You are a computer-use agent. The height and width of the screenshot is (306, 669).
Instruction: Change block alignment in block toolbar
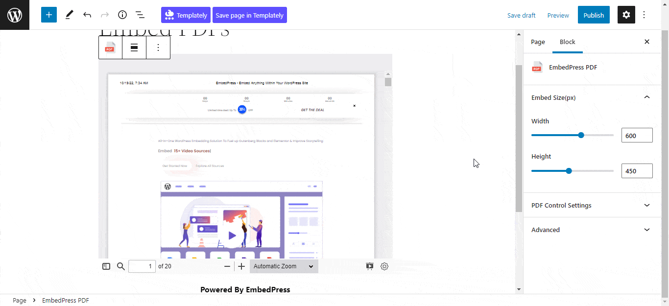(x=134, y=47)
